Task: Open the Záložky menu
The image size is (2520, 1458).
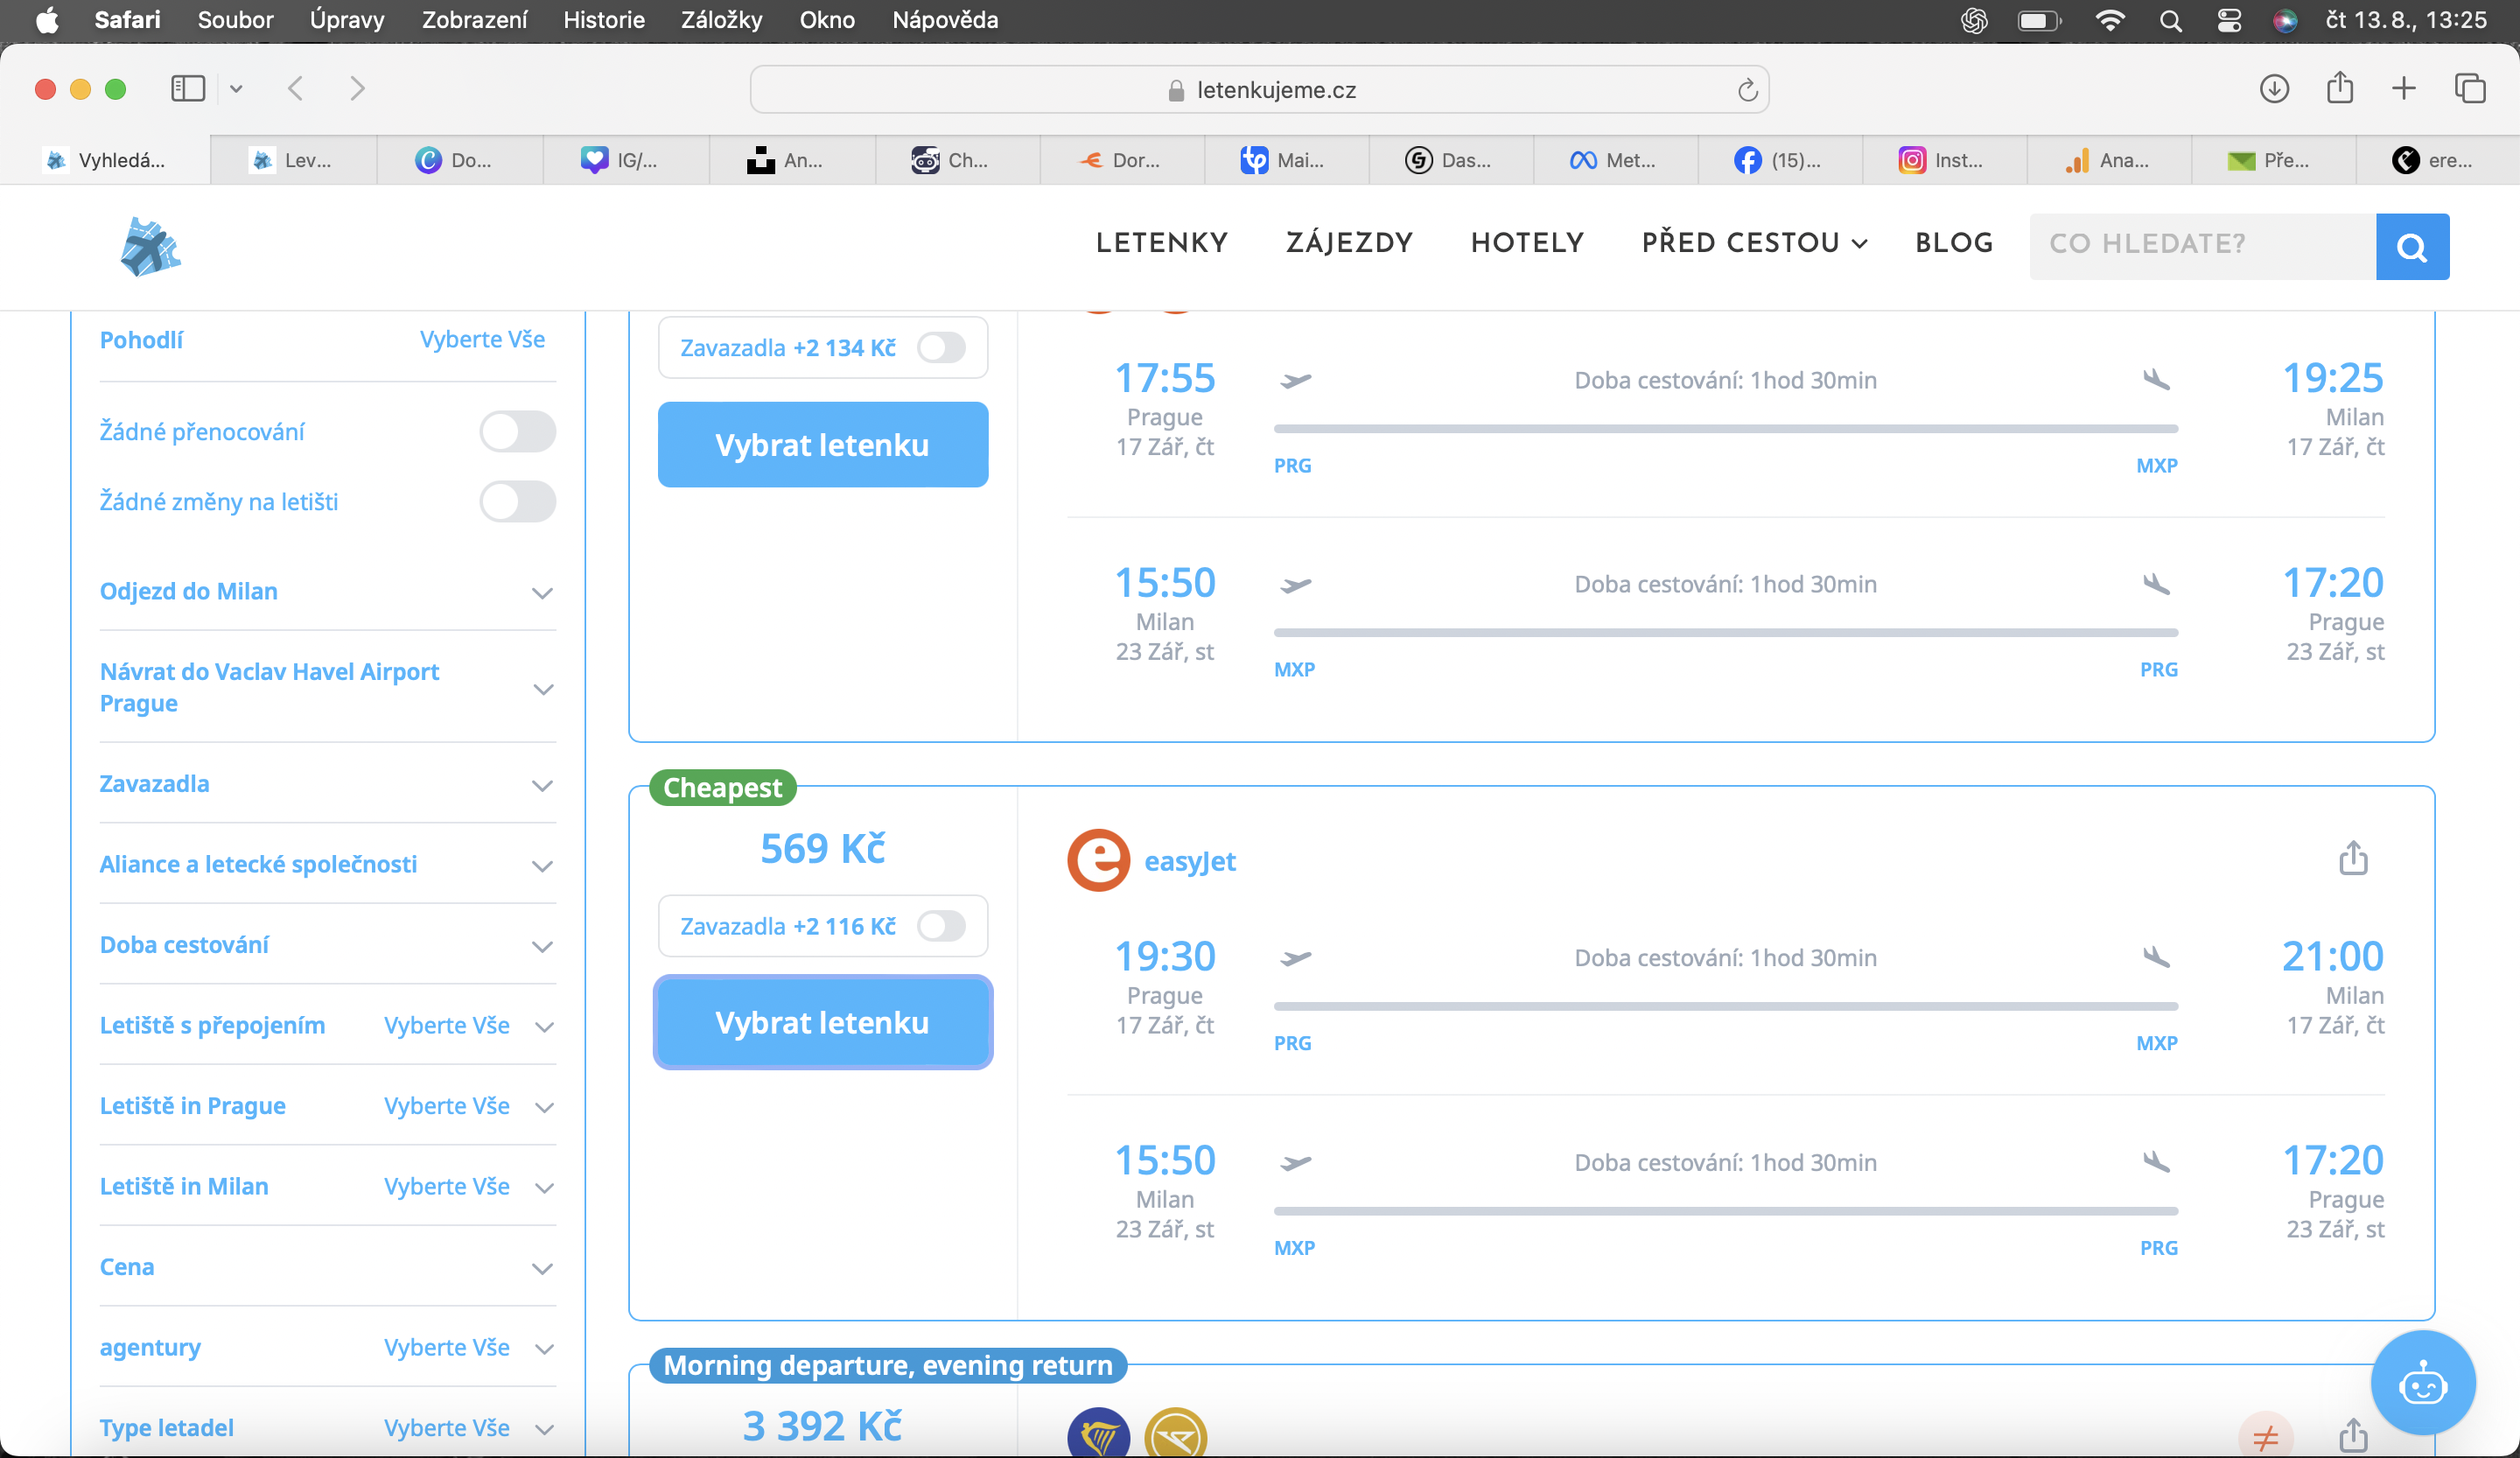Action: pyautogui.click(x=721, y=20)
